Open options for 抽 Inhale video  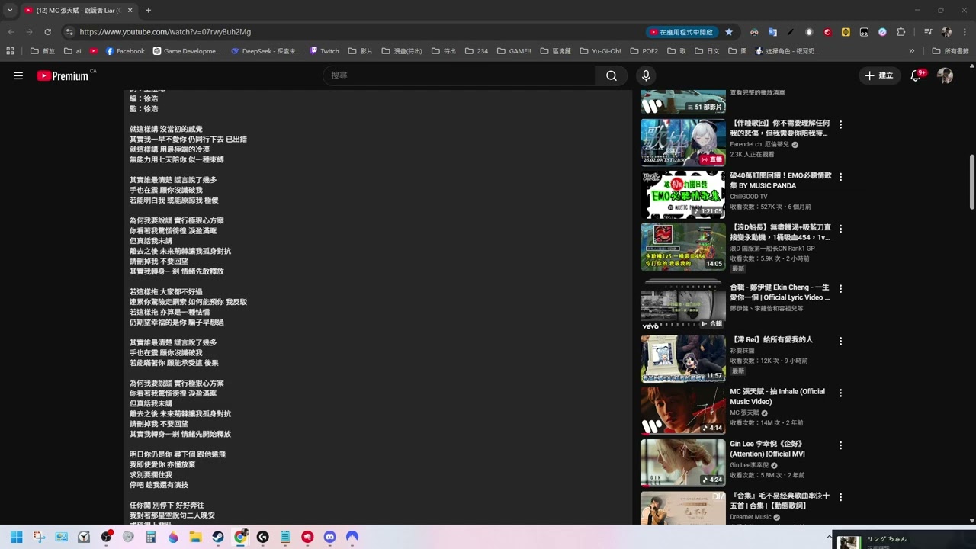point(840,393)
